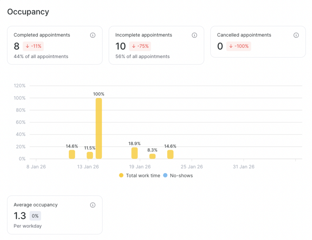Click the Occupancy section heading
The width and height of the screenshot is (312, 240).
pos(28,12)
